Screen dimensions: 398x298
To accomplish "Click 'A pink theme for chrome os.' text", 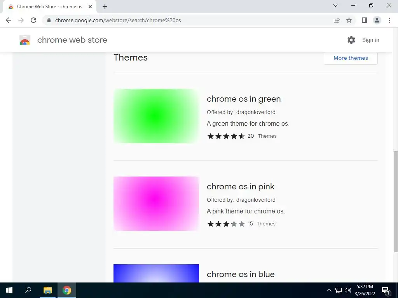I will click(246, 211).
